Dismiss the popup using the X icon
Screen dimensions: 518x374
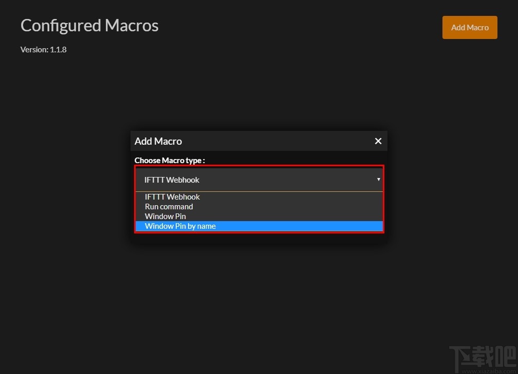point(378,141)
